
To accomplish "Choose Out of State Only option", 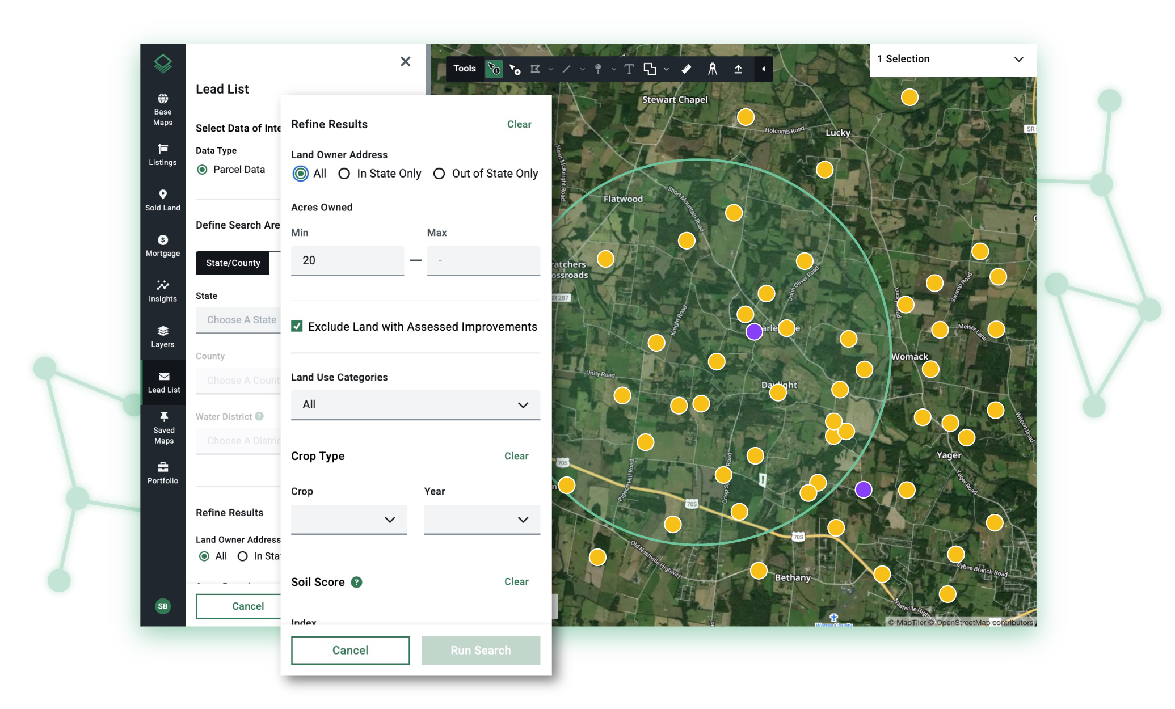I will 439,174.
